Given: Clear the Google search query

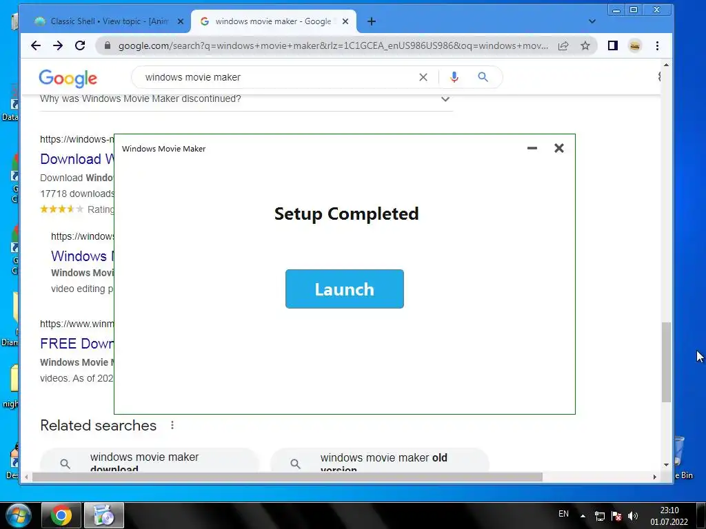Looking at the screenshot, I should point(423,77).
